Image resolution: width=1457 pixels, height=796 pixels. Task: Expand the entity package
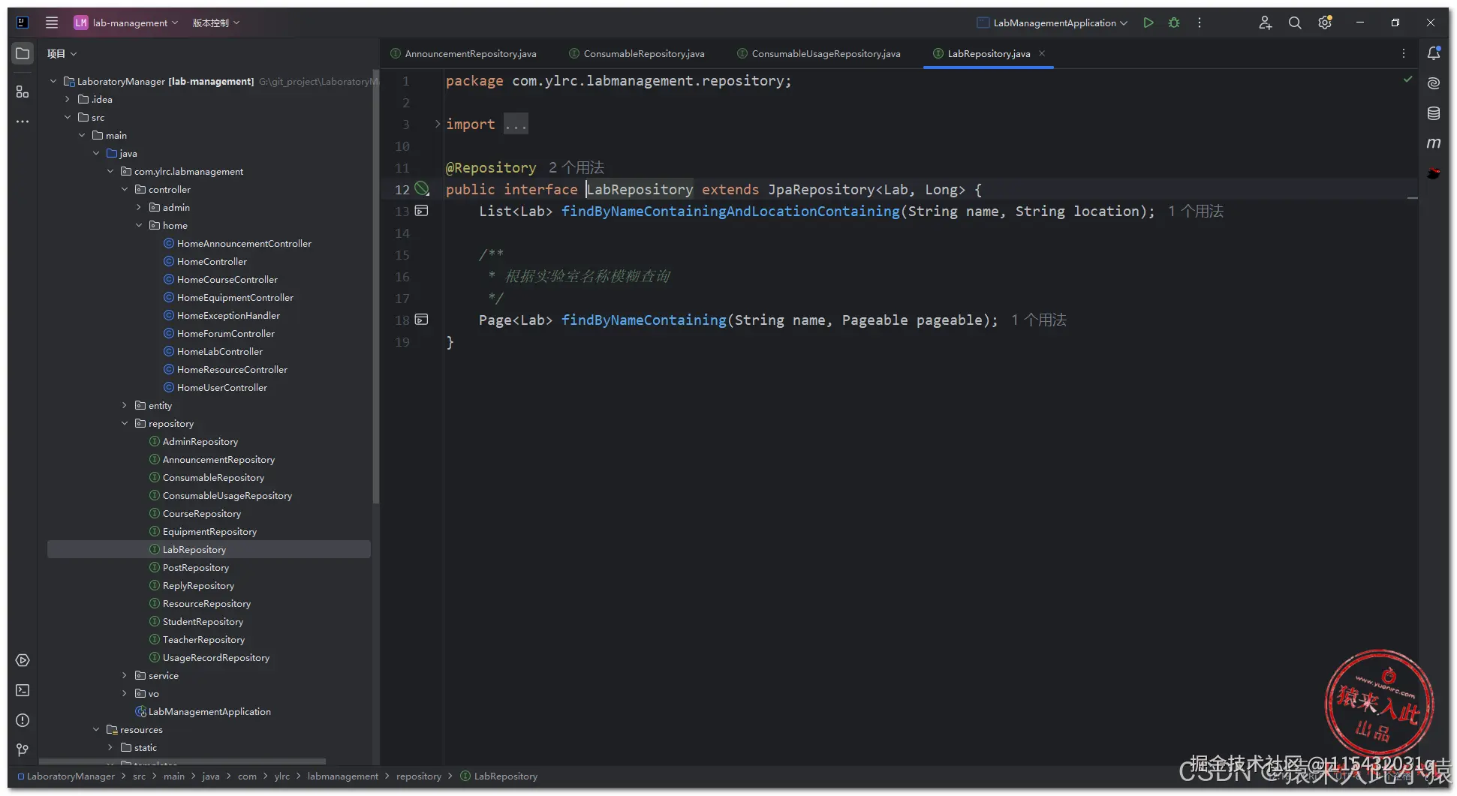[x=125, y=405]
